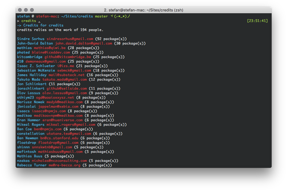Click the name 'John-David Dalton'
The width and height of the screenshot is (290, 191).
[35, 43]
